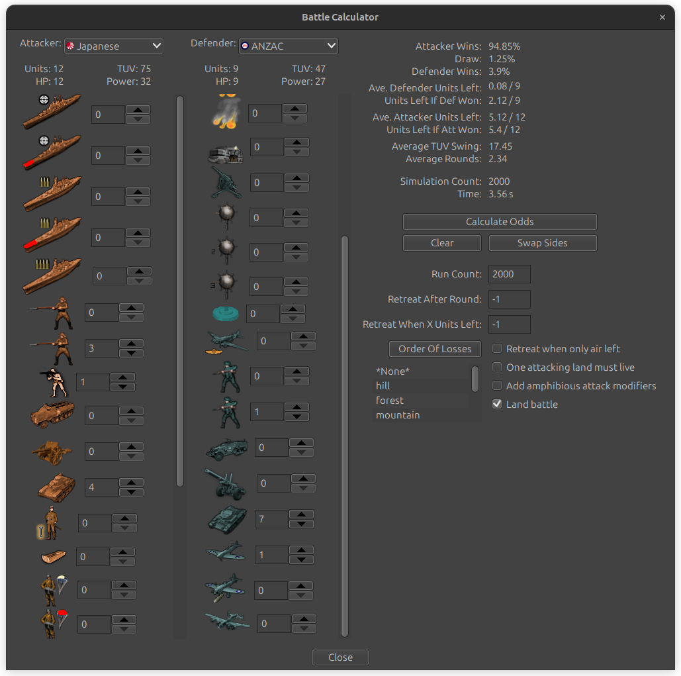Click the paratrooper icon with red parachute
This screenshot has width=681, height=676.
point(52,624)
